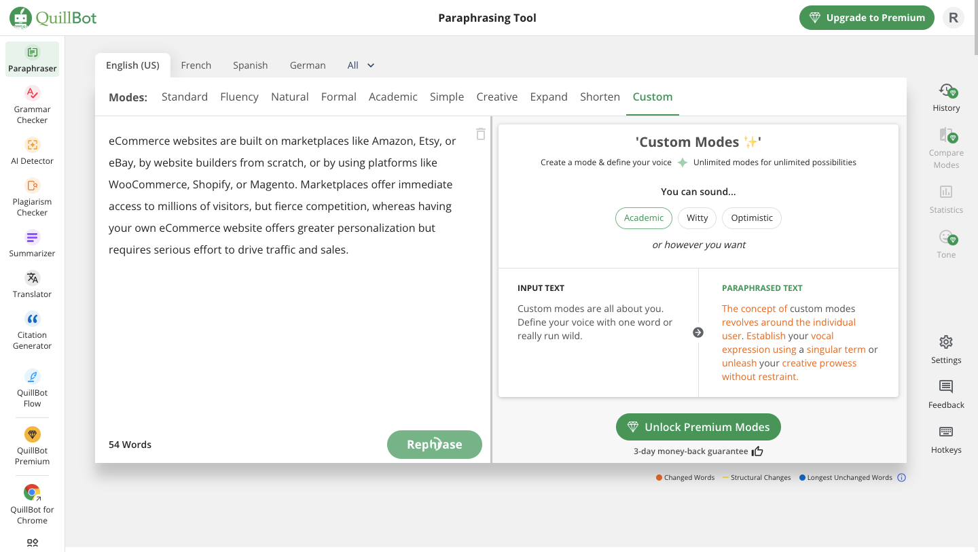Select the Creative mode
The width and height of the screenshot is (978, 552).
click(x=497, y=97)
